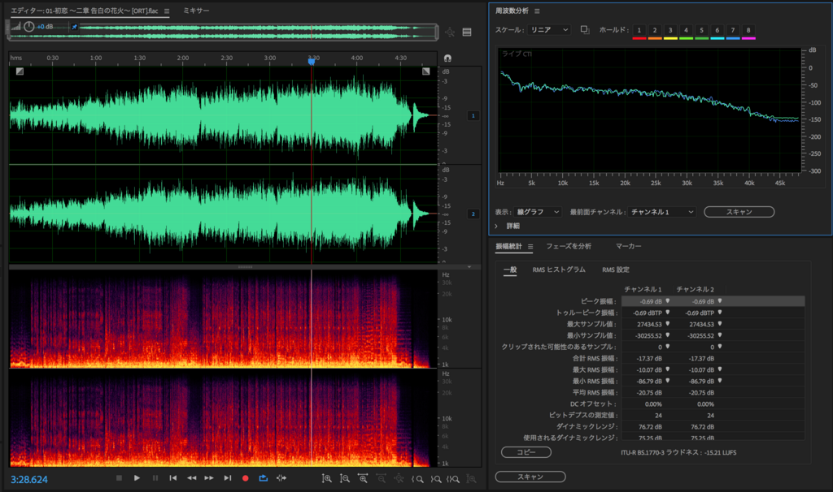Screen dimensions: 833x492
Task: Toggle hold button 8
Action: click(748, 30)
